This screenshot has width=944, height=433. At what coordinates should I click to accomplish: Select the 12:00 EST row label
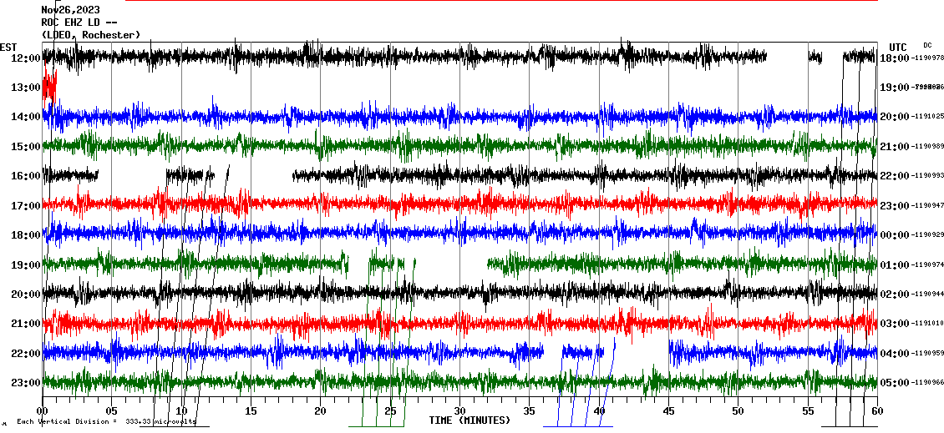coord(26,58)
